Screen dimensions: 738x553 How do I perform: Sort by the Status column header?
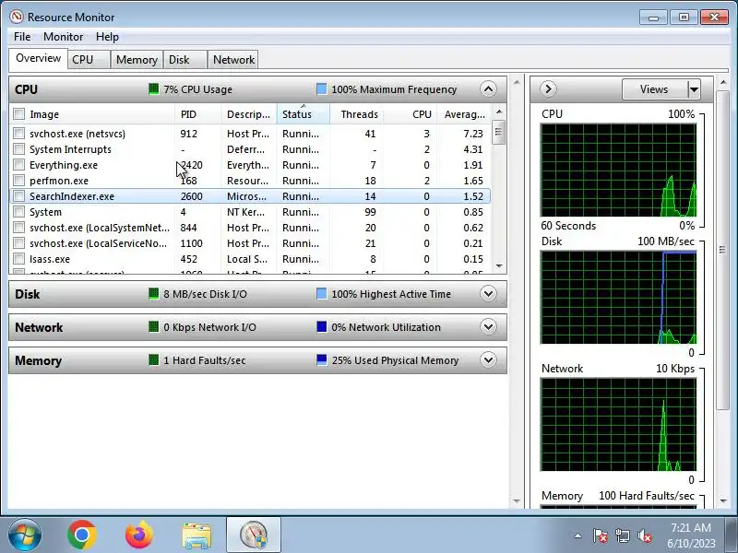tap(304, 114)
